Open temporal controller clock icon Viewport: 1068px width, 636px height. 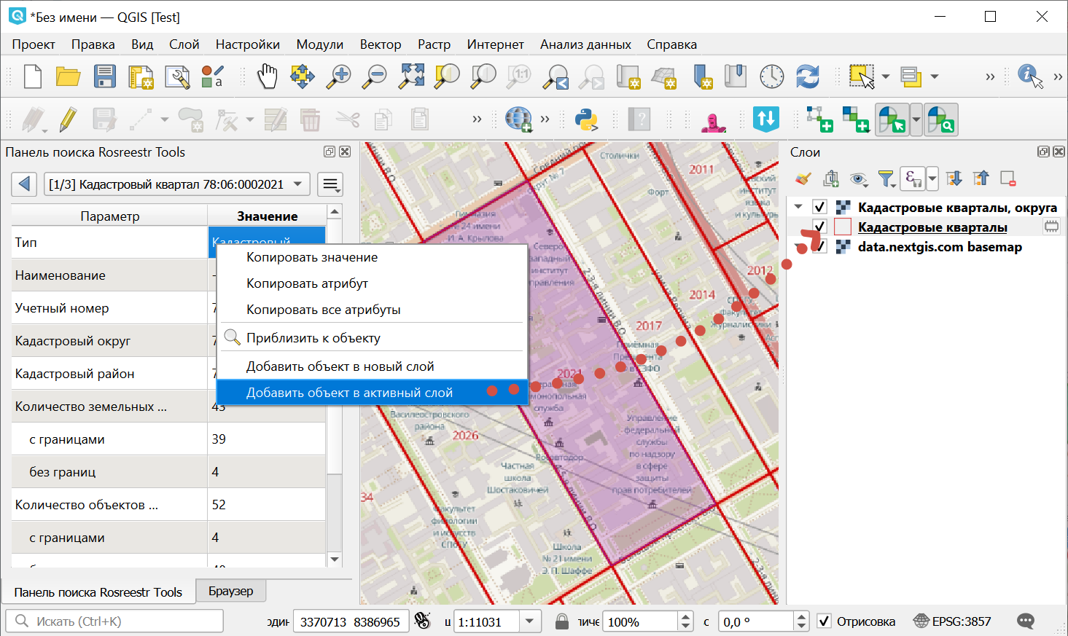tap(772, 76)
